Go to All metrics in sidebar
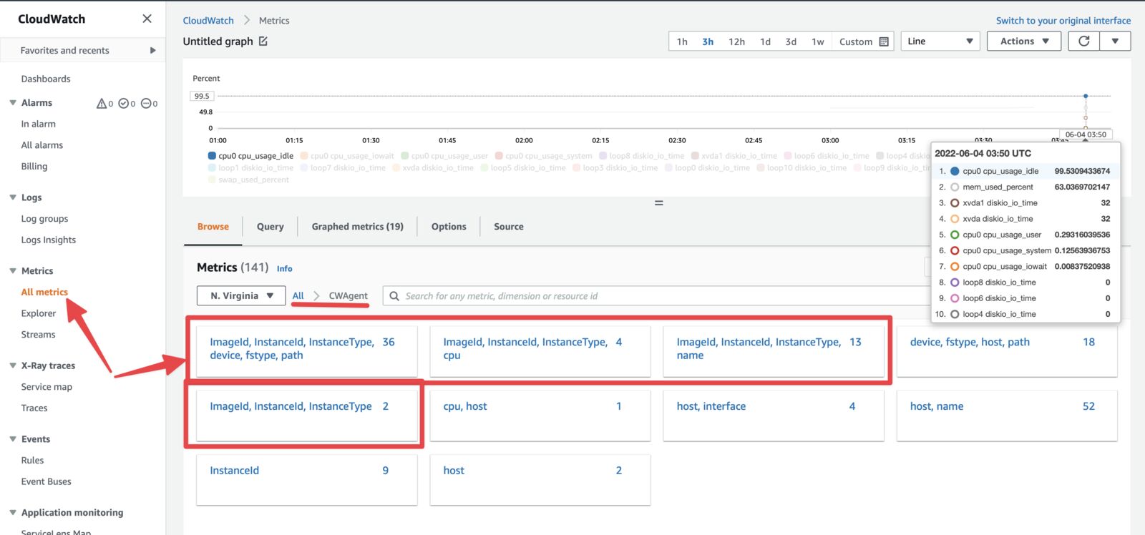The image size is (1145, 535). (44, 293)
